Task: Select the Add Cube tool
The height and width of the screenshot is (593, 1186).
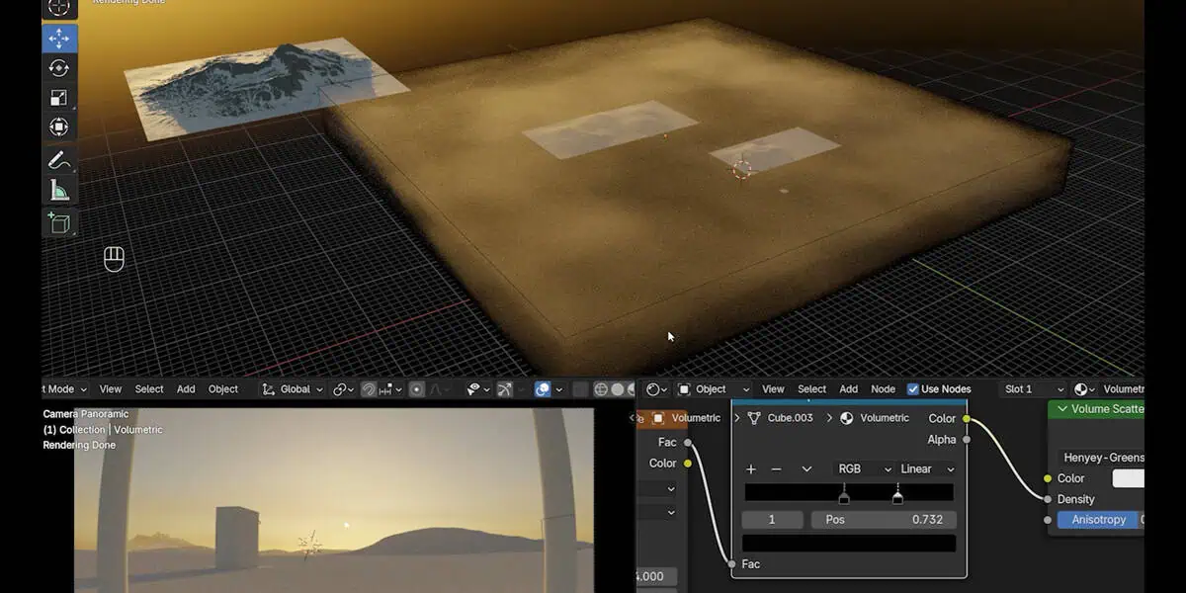Action: point(59,222)
